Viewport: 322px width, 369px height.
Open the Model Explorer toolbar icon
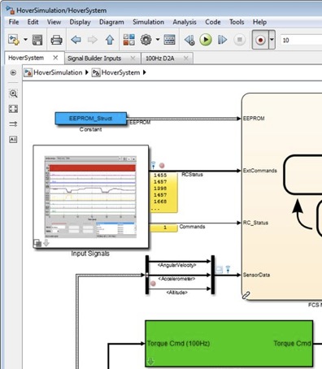pyautogui.click(x=169, y=40)
